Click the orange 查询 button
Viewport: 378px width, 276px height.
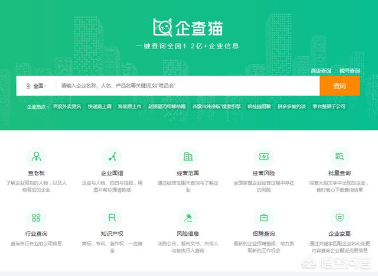[340, 86]
